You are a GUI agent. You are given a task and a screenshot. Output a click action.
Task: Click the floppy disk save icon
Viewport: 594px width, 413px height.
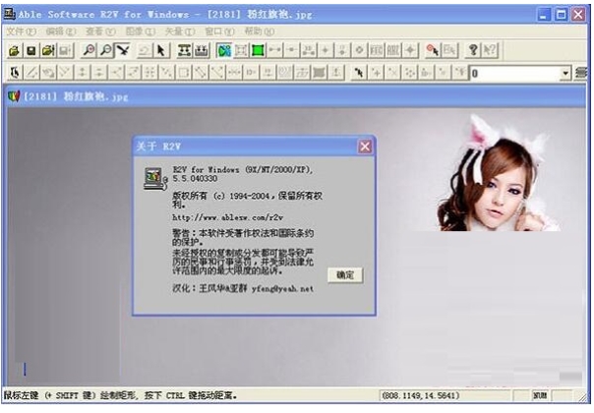(x=31, y=50)
